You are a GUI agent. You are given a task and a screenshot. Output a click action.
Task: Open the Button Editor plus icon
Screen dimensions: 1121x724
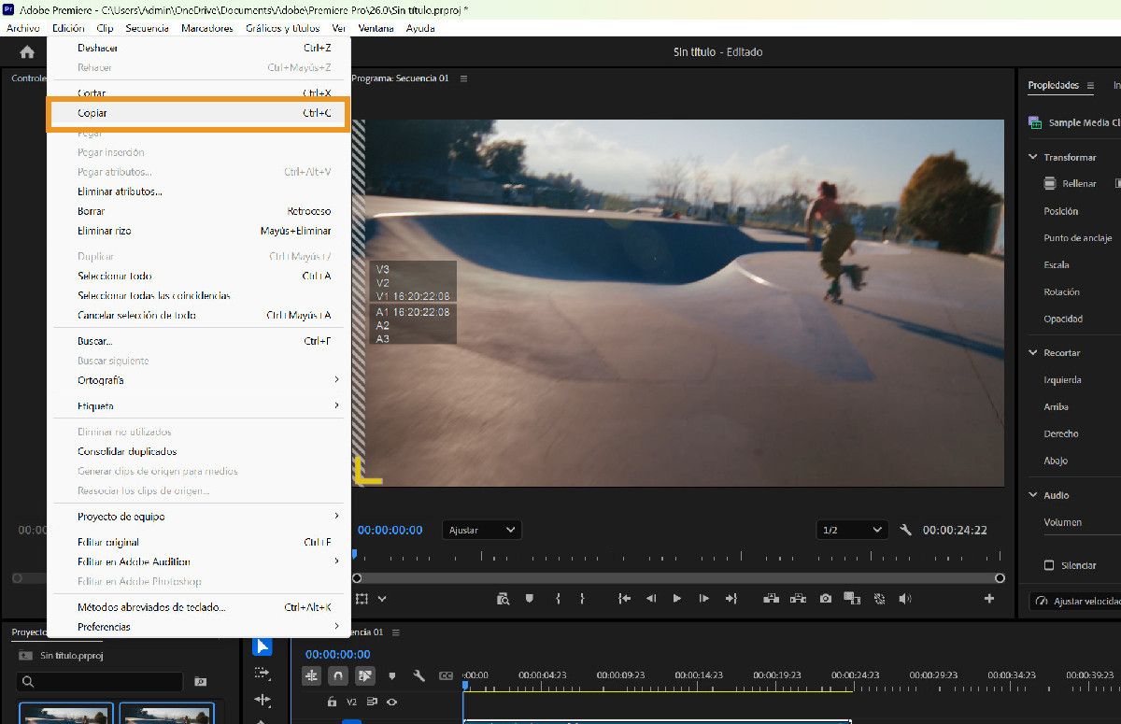tap(989, 599)
